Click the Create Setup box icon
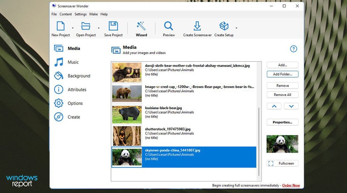This screenshot has height=193, width=347. 224,26
